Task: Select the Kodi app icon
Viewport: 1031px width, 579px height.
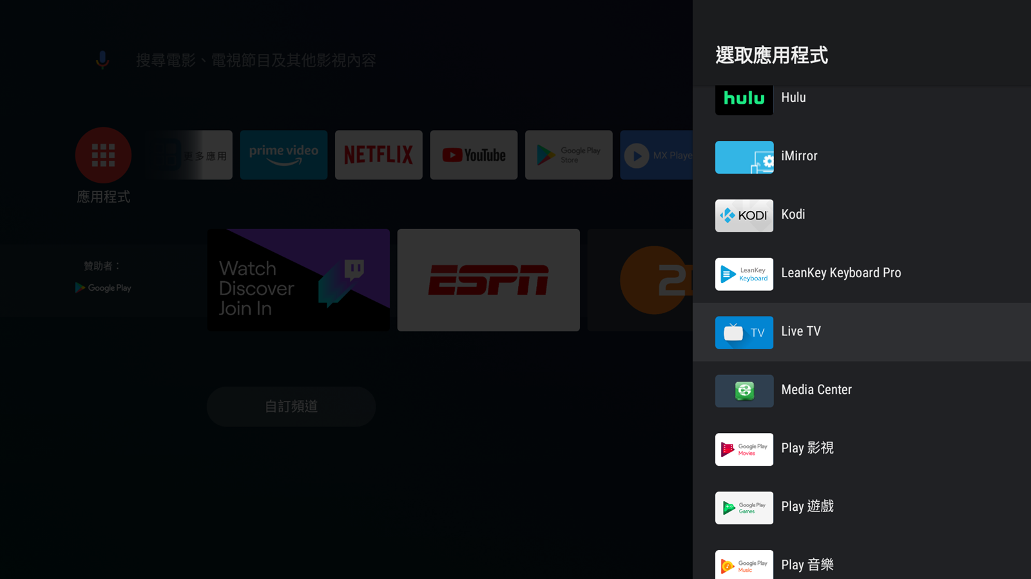Action: click(744, 216)
